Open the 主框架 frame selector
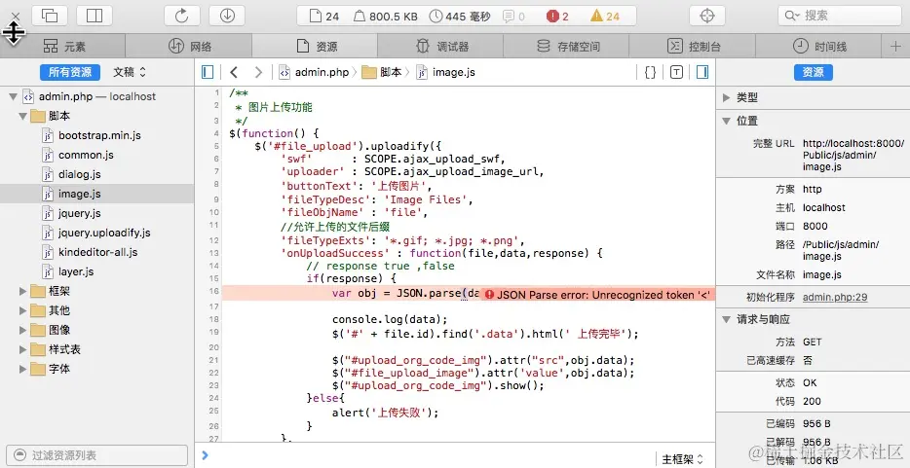Screen dimensions: 910x468 point(682,460)
